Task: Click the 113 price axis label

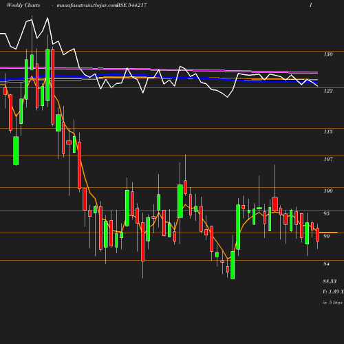Action: pos(328,131)
